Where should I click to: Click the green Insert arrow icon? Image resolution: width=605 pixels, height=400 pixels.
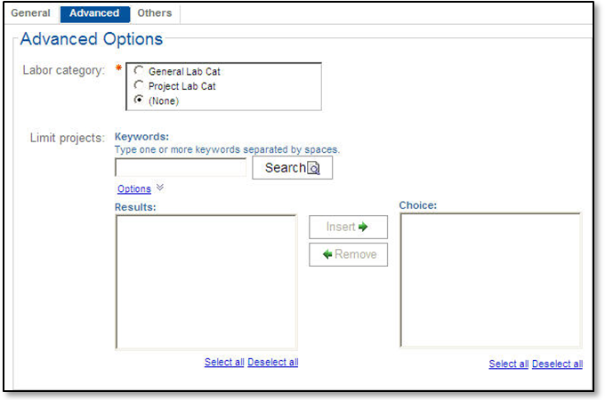[x=363, y=228]
